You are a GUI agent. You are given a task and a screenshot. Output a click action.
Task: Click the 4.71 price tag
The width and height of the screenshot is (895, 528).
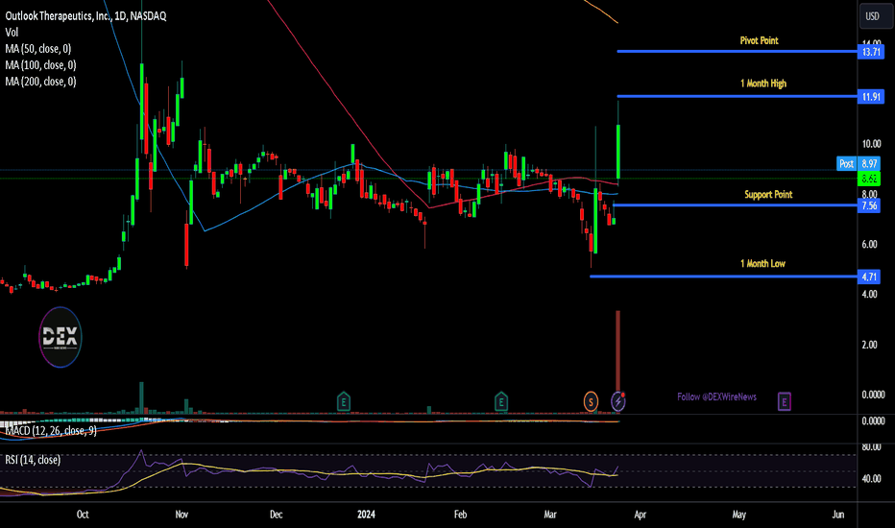pos(869,276)
